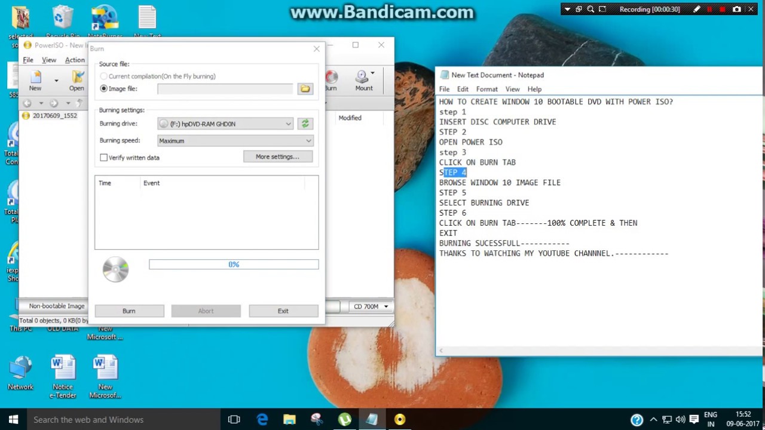This screenshot has width=765, height=430.
Task: Open Notepad Help menu
Action: click(534, 89)
